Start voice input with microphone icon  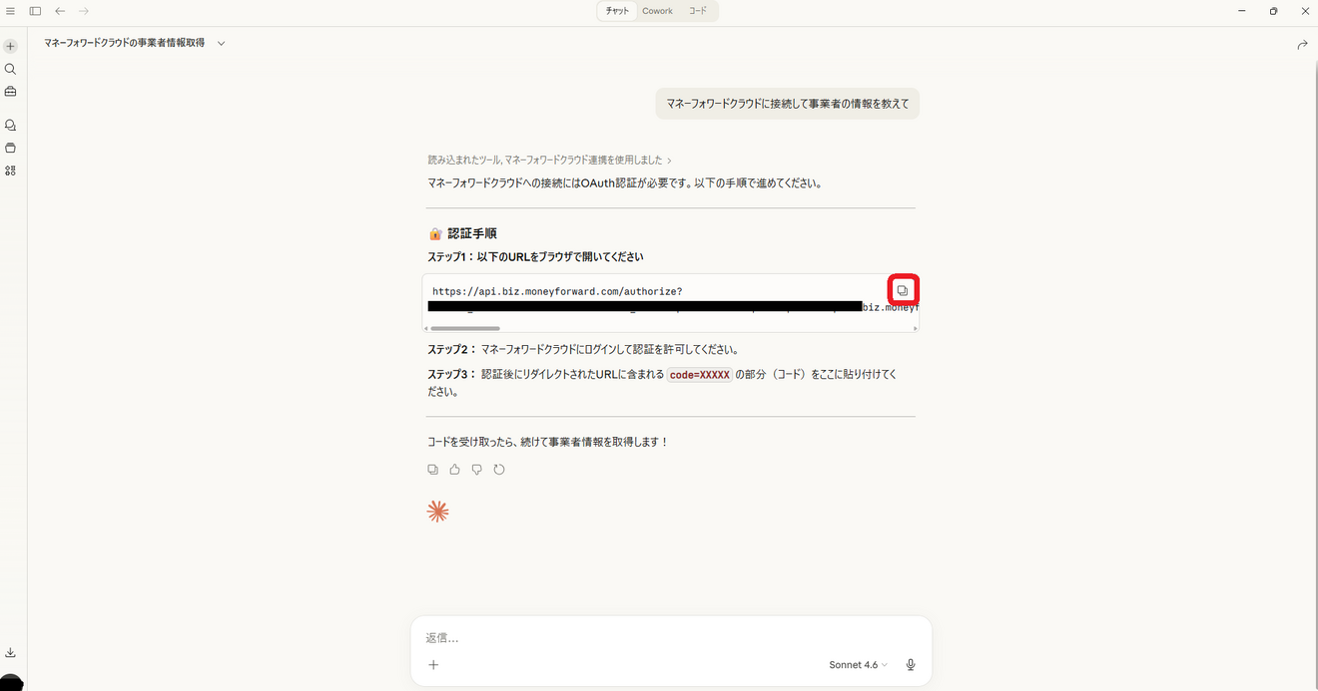point(911,665)
